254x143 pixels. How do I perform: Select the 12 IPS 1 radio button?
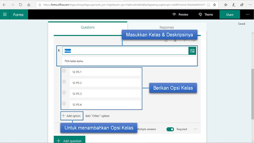coord(64,71)
